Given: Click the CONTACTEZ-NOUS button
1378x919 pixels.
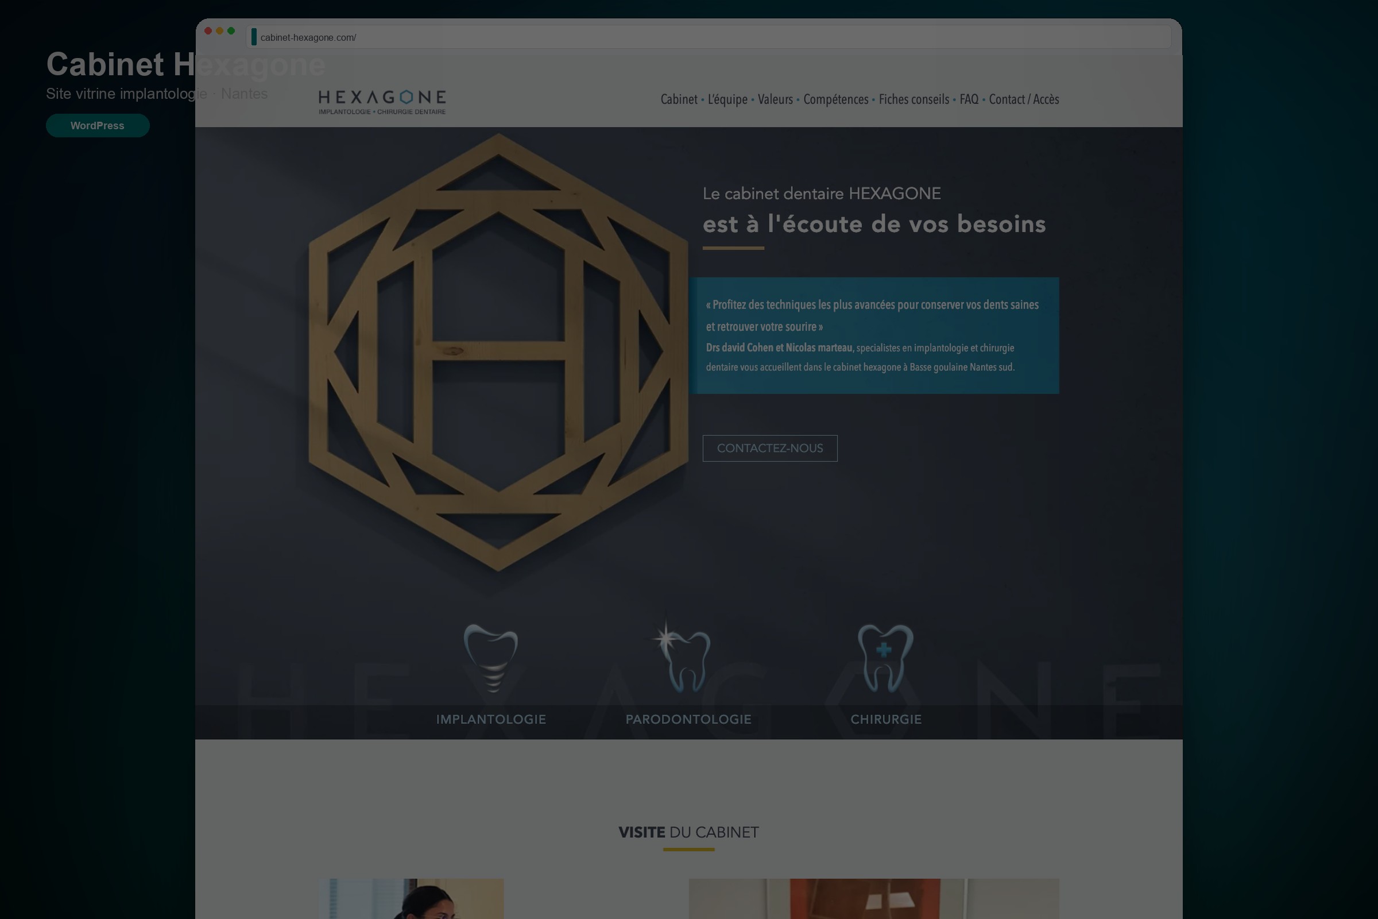Looking at the screenshot, I should click(x=770, y=449).
